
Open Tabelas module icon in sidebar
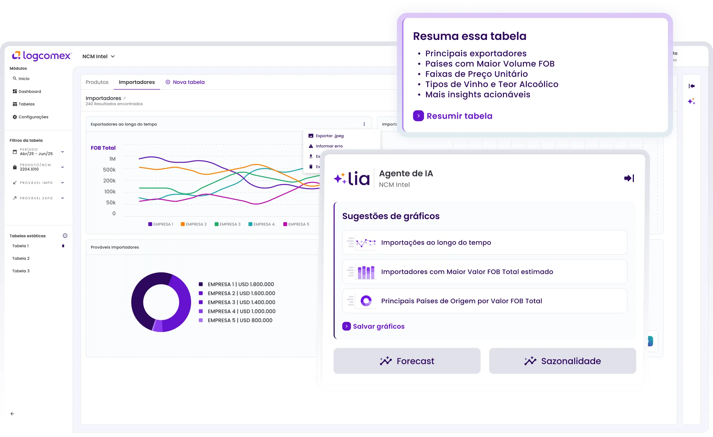tap(14, 104)
